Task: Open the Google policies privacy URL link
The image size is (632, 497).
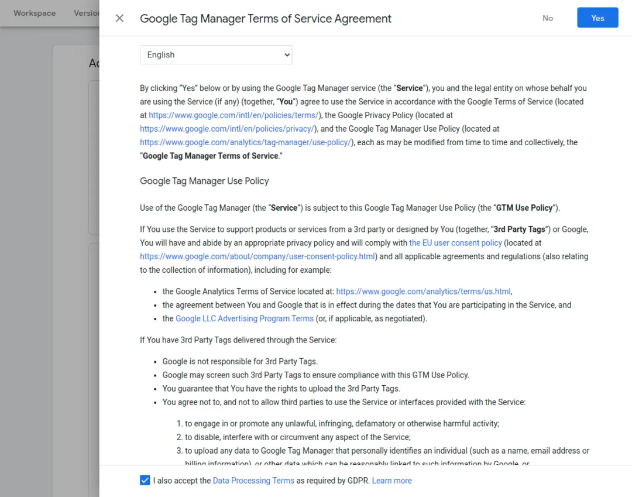Action: point(227,129)
